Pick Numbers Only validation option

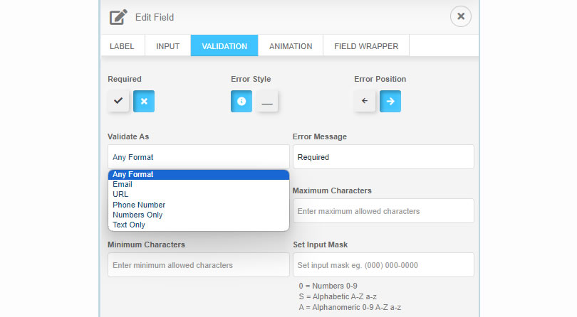[x=199, y=215]
